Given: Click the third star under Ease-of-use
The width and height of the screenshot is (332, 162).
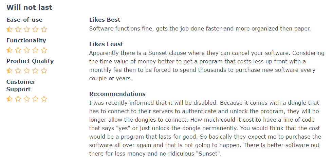Looking at the screenshot, I should pos(27,29).
